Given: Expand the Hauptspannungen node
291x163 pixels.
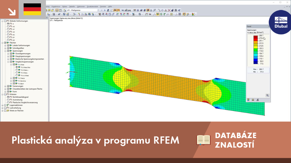Looking at the screenshot, I should click(x=8, y=56).
